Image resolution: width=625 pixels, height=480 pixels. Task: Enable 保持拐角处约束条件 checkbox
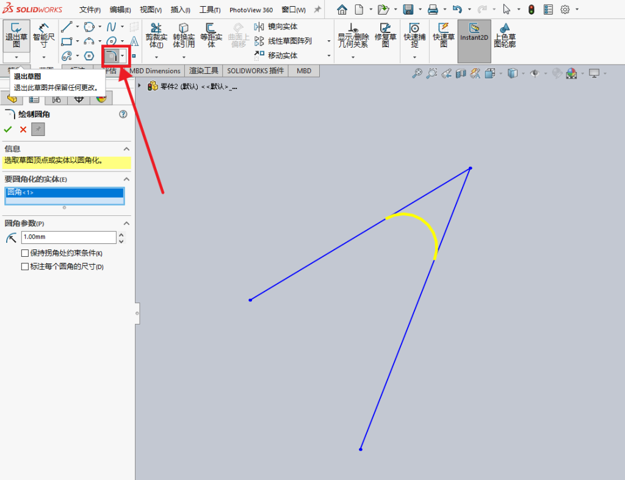[24, 253]
